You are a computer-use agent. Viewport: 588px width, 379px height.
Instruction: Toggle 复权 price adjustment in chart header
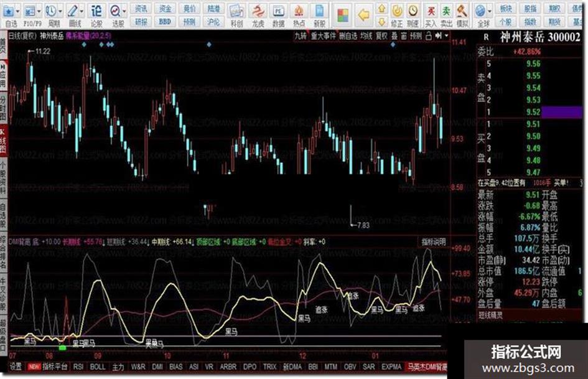tap(381, 36)
